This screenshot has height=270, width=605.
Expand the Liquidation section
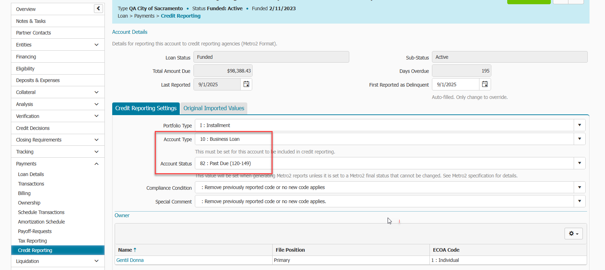coord(96,261)
